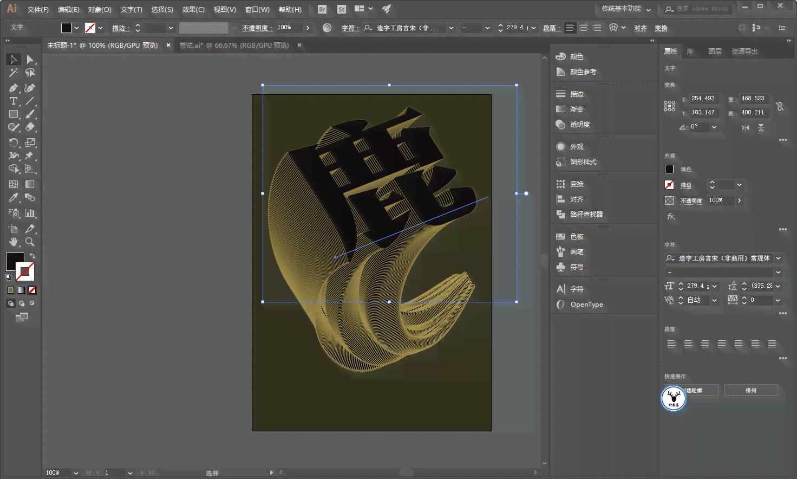Toggle flip horizontal in Properties transform
Screen dimensions: 797x479
tap(746, 127)
